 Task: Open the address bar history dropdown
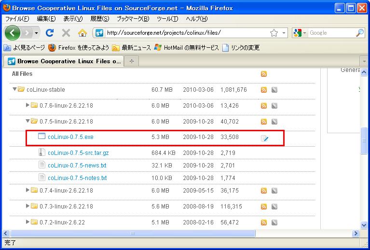[x=284, y=33]
